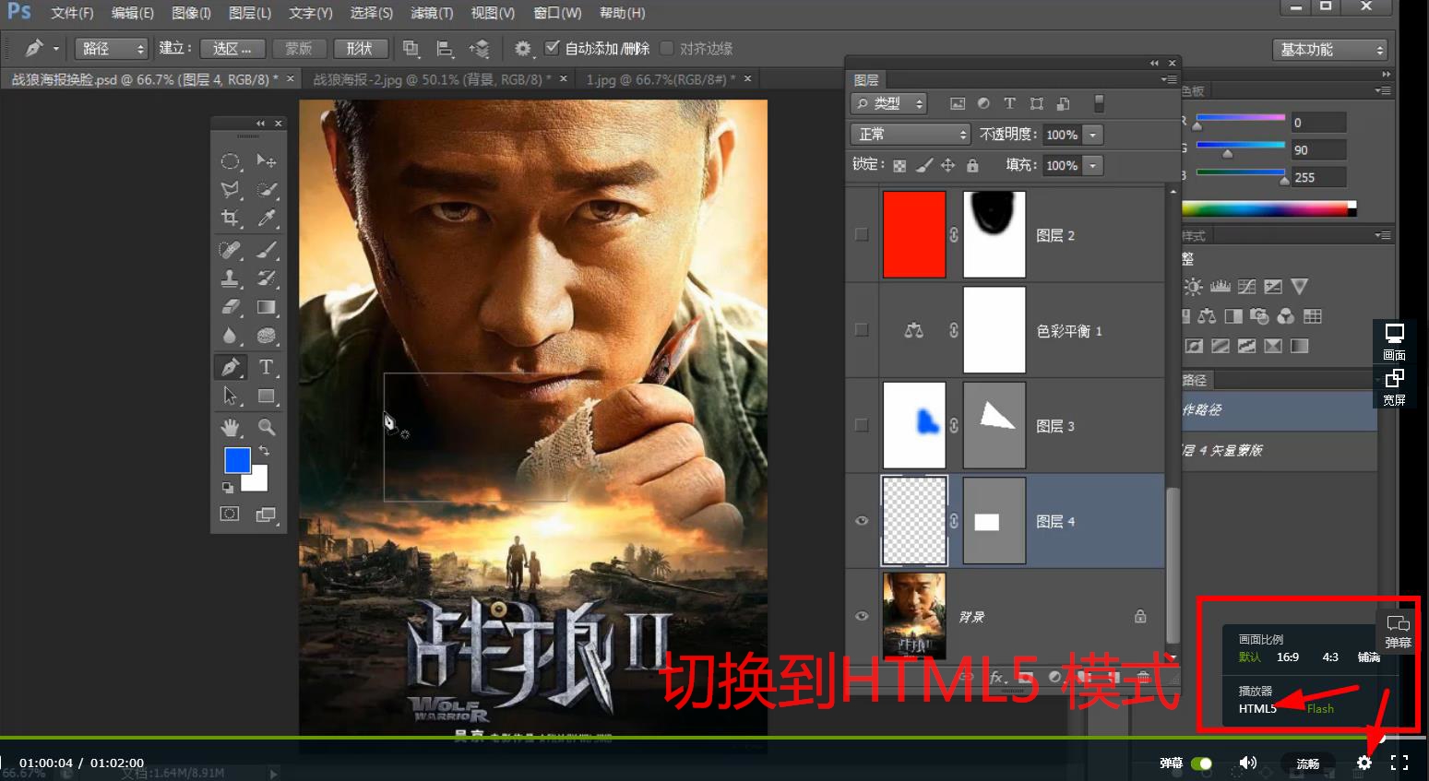The width and height of the screenshot is (1429, 781).
Task: Toggle the layer filter switch
Action: 1099,103
